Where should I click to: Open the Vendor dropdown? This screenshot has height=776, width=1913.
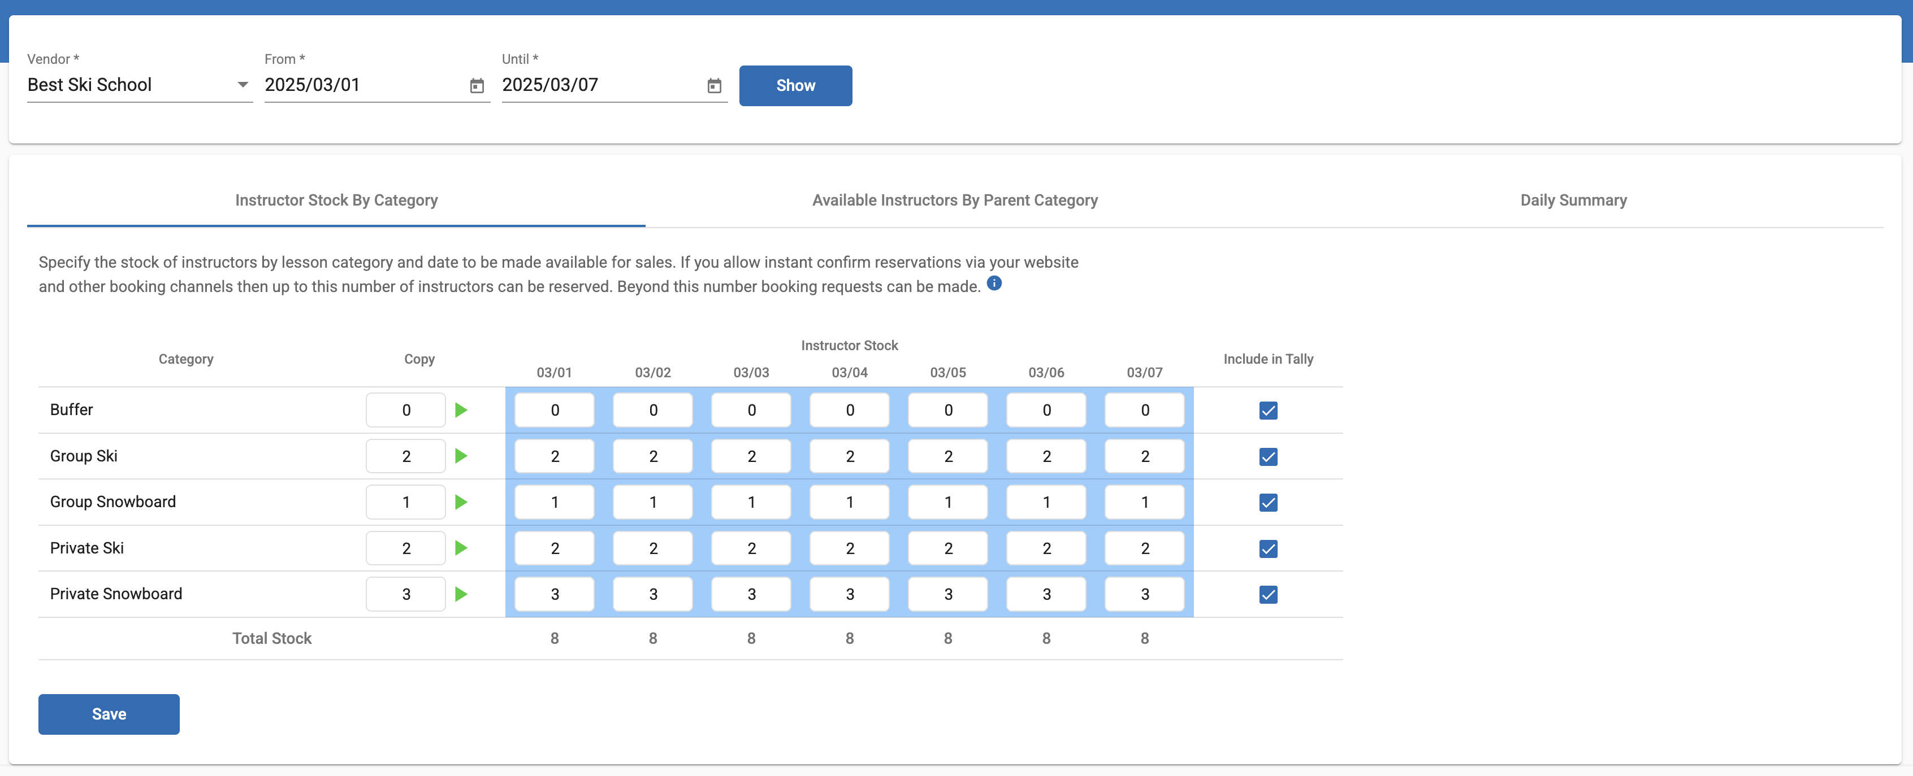[139, 85]
